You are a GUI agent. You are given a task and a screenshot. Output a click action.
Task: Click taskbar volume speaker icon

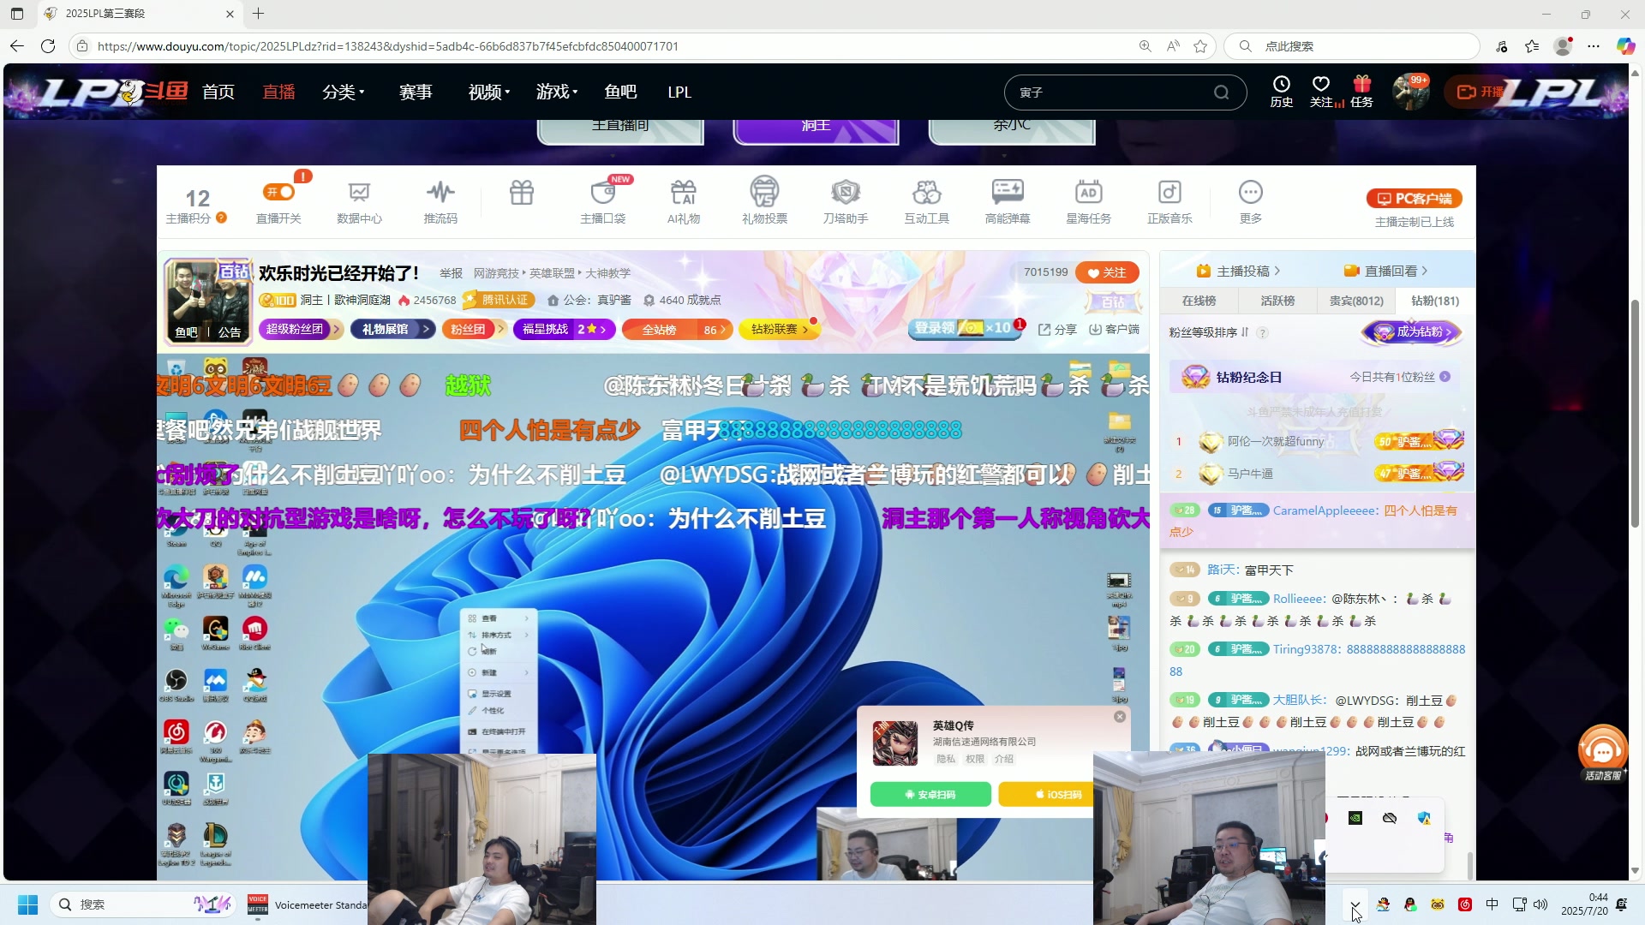pyautogui.click(x=1540, y=904)
